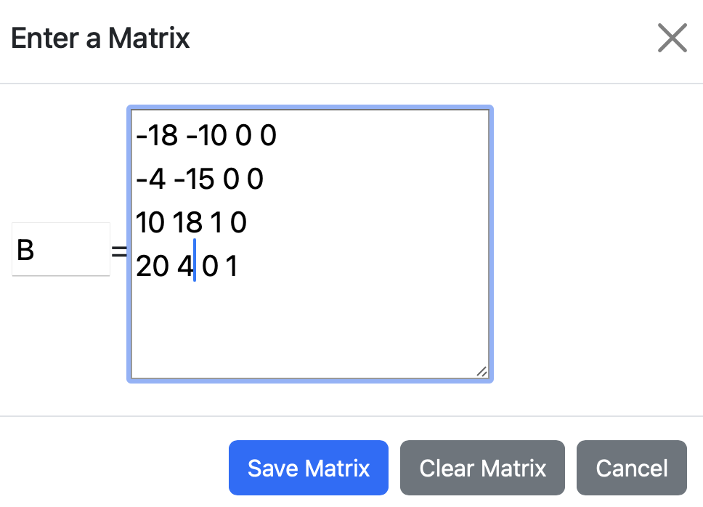
Task: Place cursor in third row 10 18 1 0
Action: [x=191, y=223]
